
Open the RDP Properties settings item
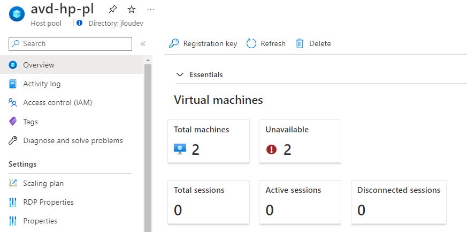72,202
